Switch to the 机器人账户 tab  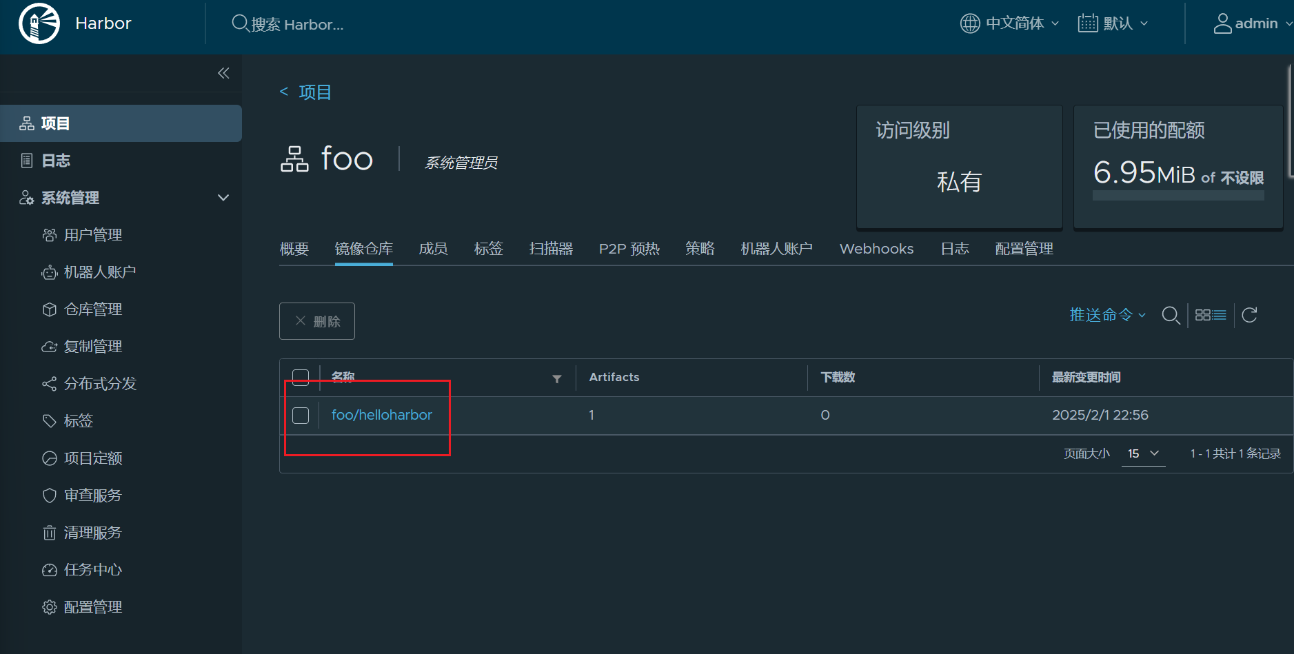777,249
